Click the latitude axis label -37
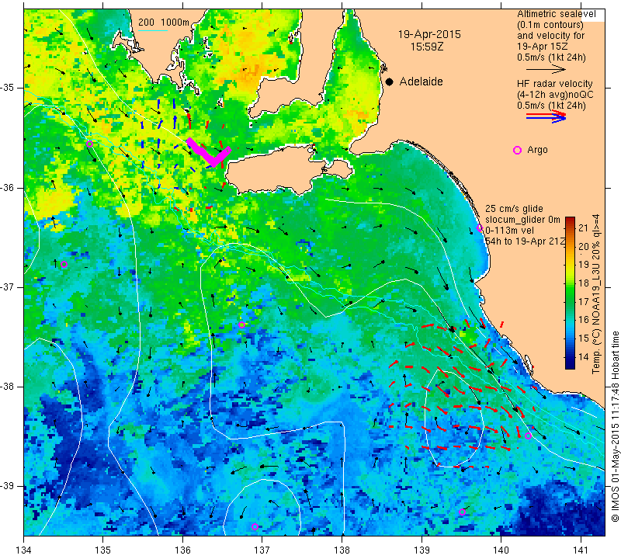 (8, 286)
